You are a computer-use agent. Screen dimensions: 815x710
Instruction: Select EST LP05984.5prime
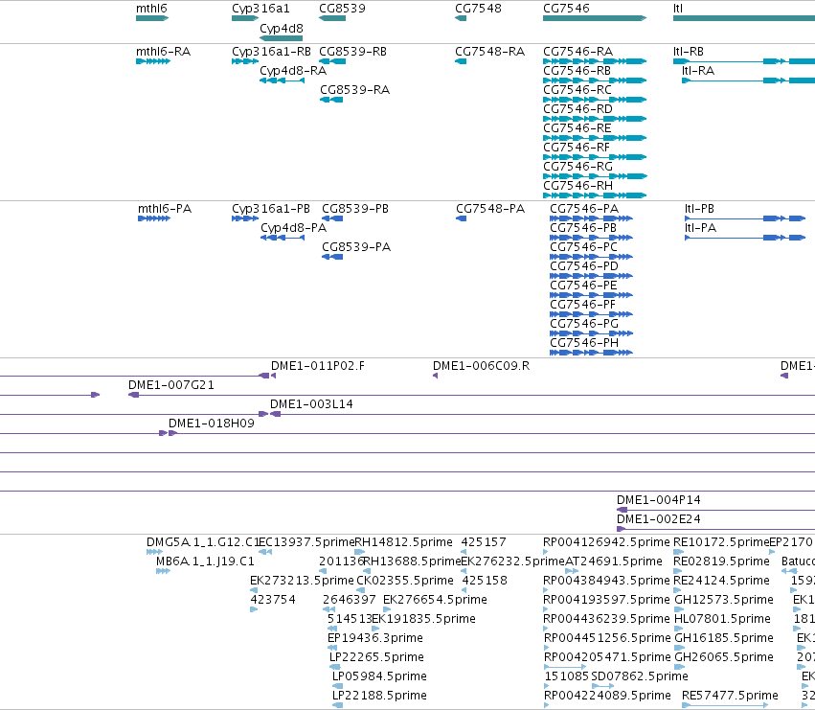(x=337, y=686)
